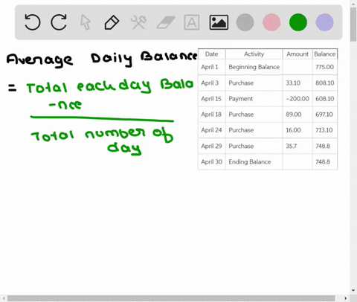Choose the gray color swatch
This screenshot has height=302, width=357.
coord(245,22)
